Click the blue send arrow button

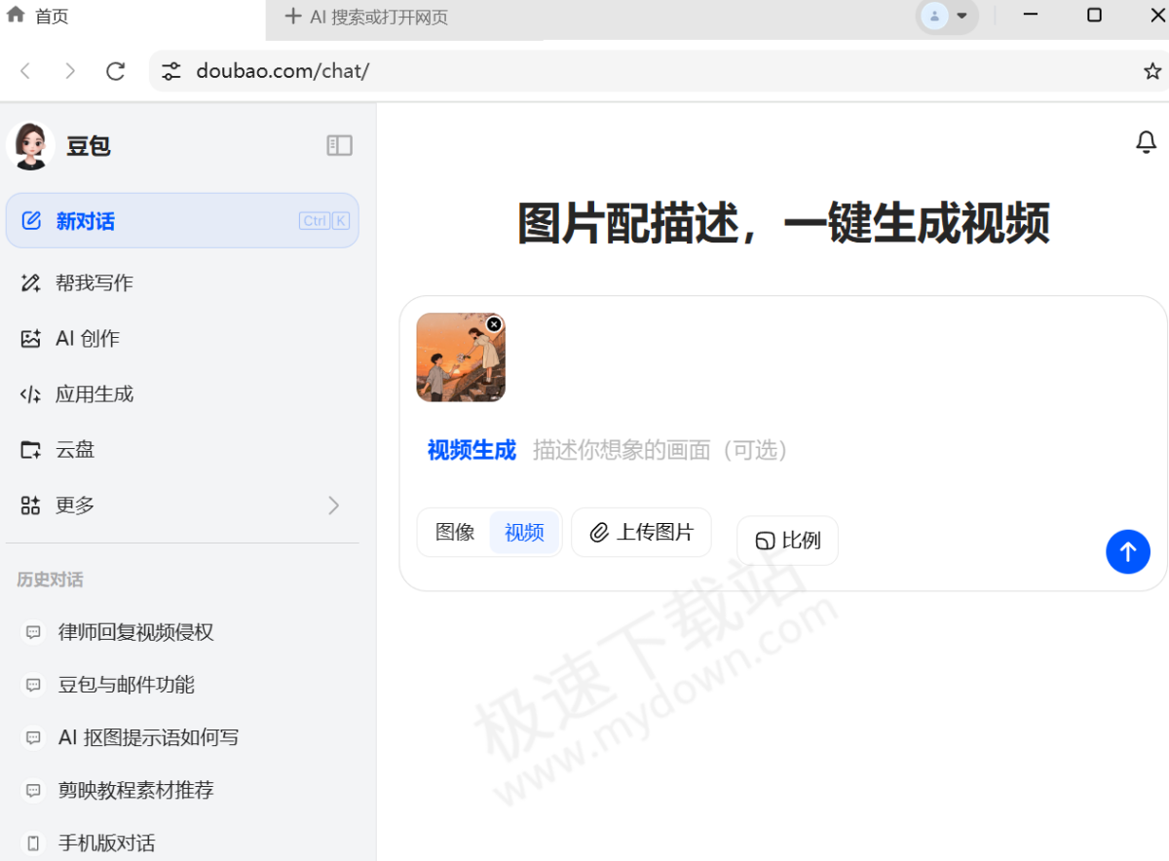pos(1127,551)
